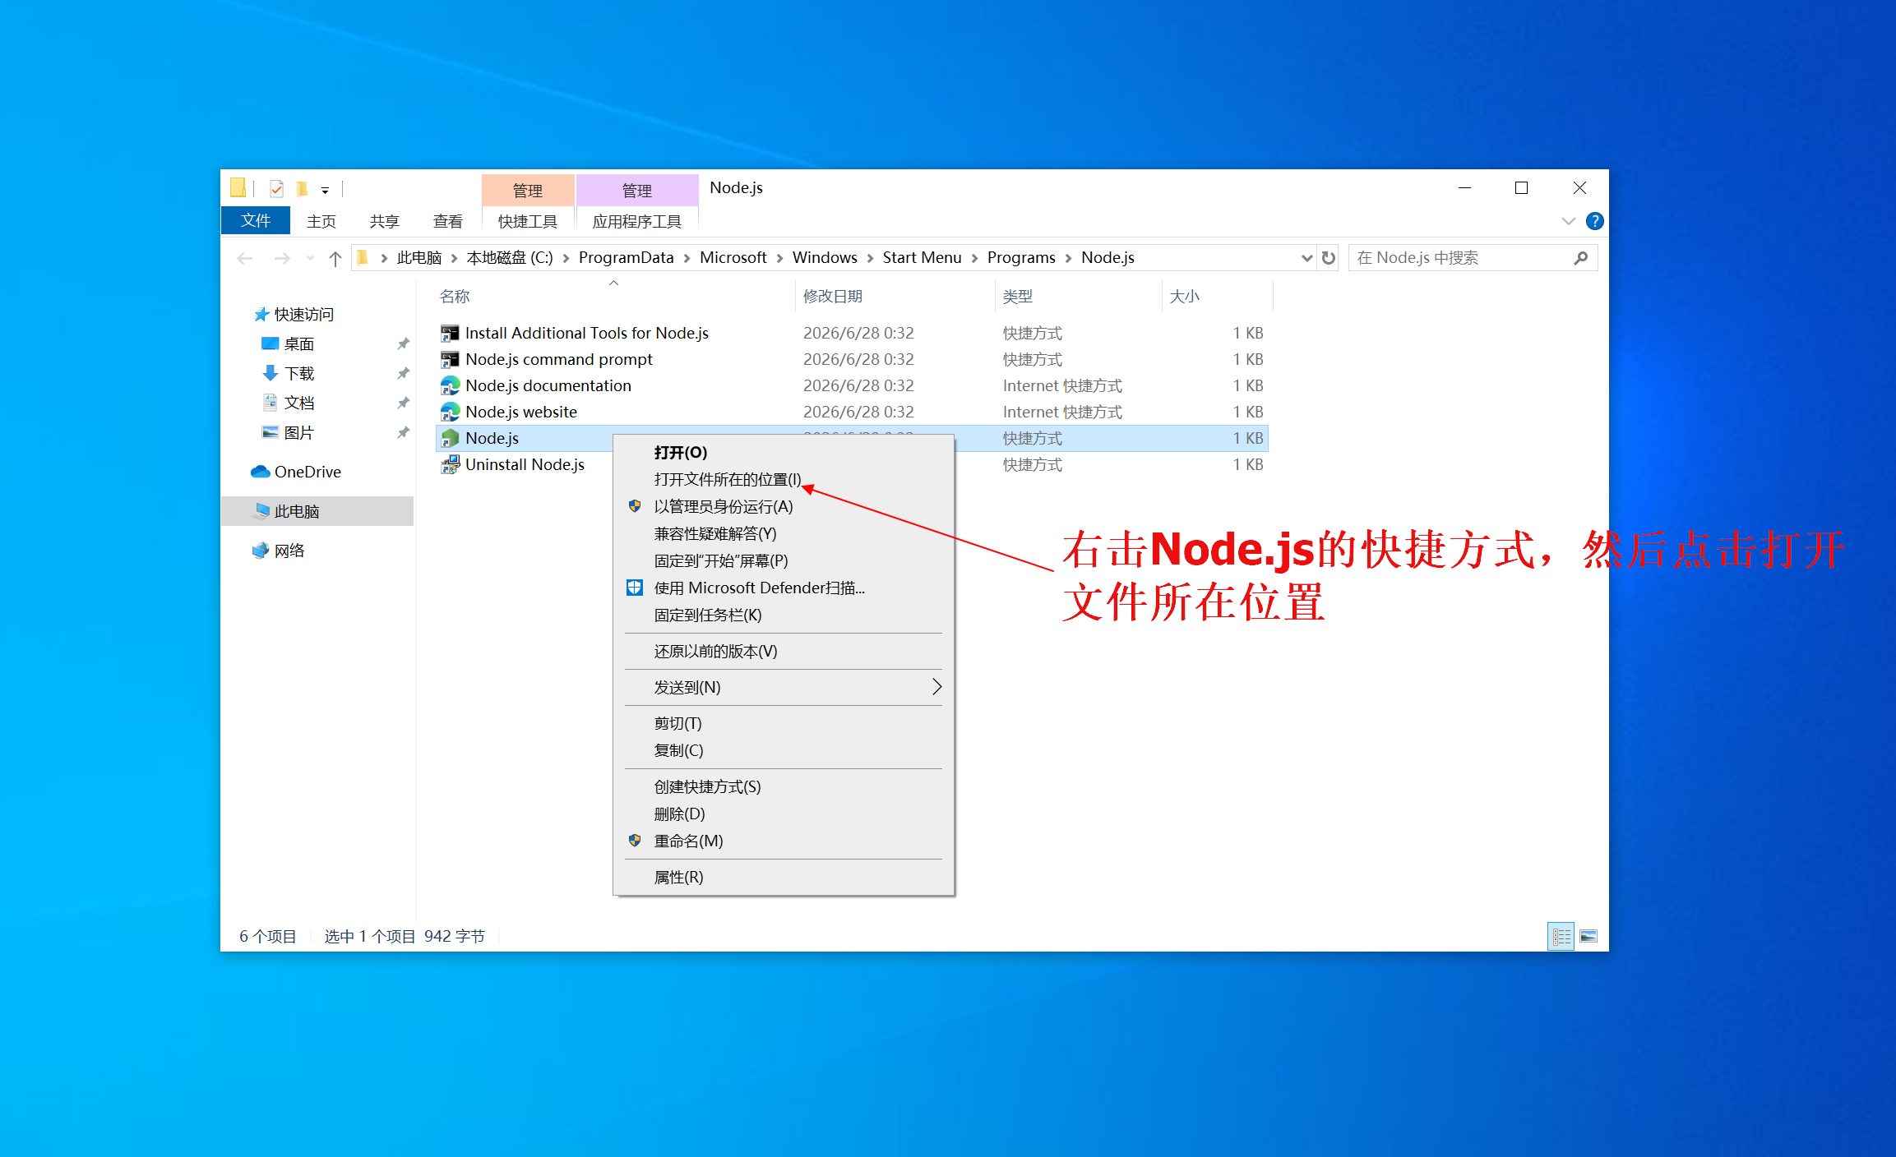Screen dimensions: 1896x1157
Task: Click the New Folder icon in title bar
Action: [x=302, y=189]
